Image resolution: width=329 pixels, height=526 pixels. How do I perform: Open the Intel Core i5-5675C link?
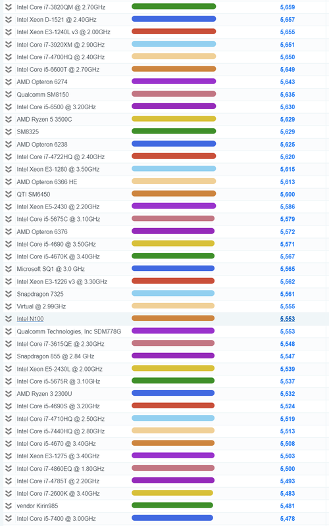click(x=59, y=219)
